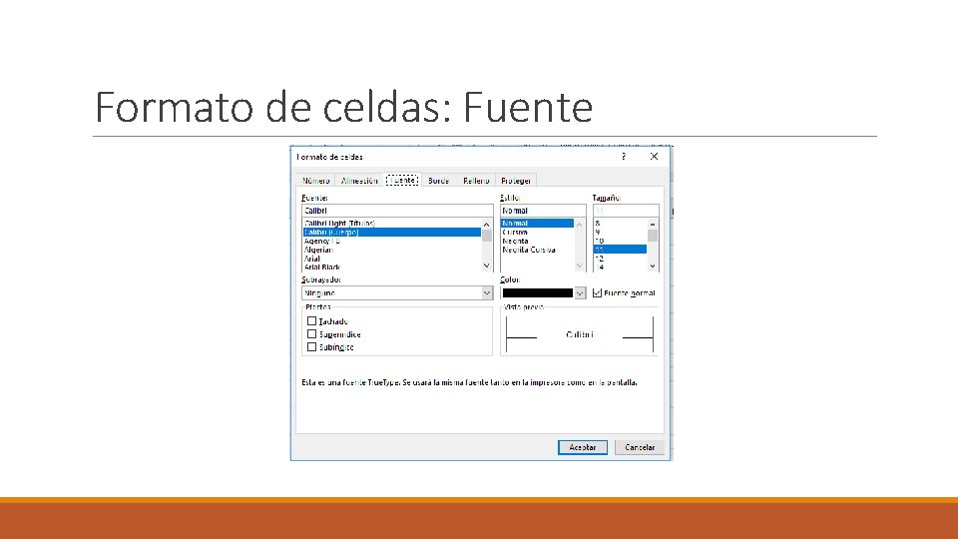This screenshot has width=958, height=539.
Task: Enable the Superíndice checkbox
Action: click(311, 334)
